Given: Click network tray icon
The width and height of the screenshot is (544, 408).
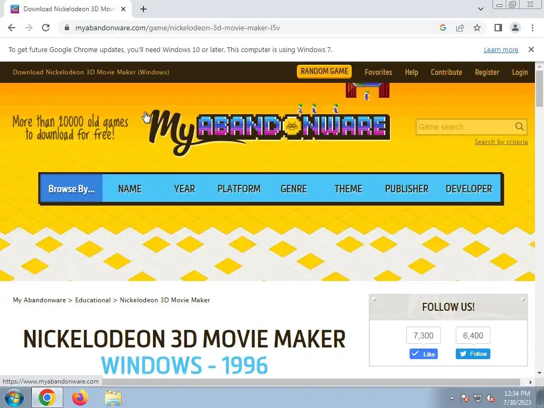Looking at the screenshot, I should (478, 398).
